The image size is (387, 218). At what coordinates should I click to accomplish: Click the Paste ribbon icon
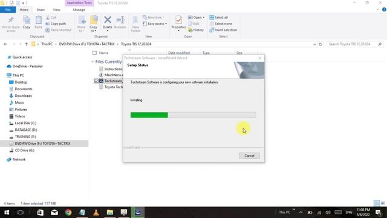click(38, 22)
